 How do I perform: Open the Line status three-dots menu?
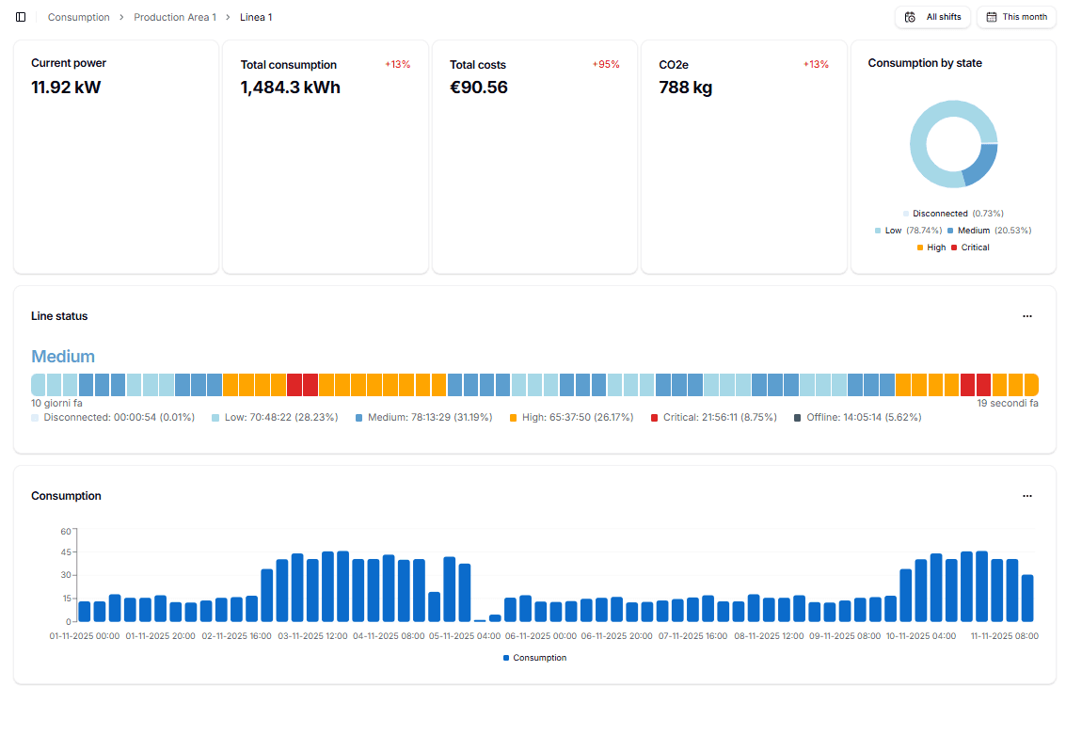coord(1026,316)
